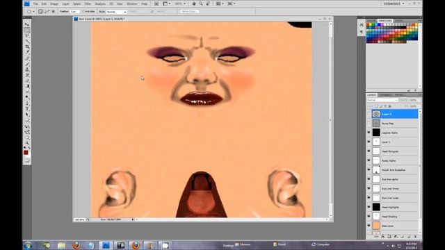Open the Essentials workspace dropdown
This screenshot has width=445, height=250.
click(394, 3)
